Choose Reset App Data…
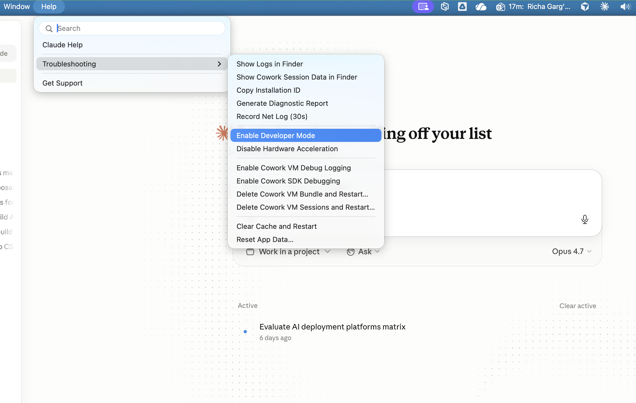This screenshot has width=636, height=403. 306,240
